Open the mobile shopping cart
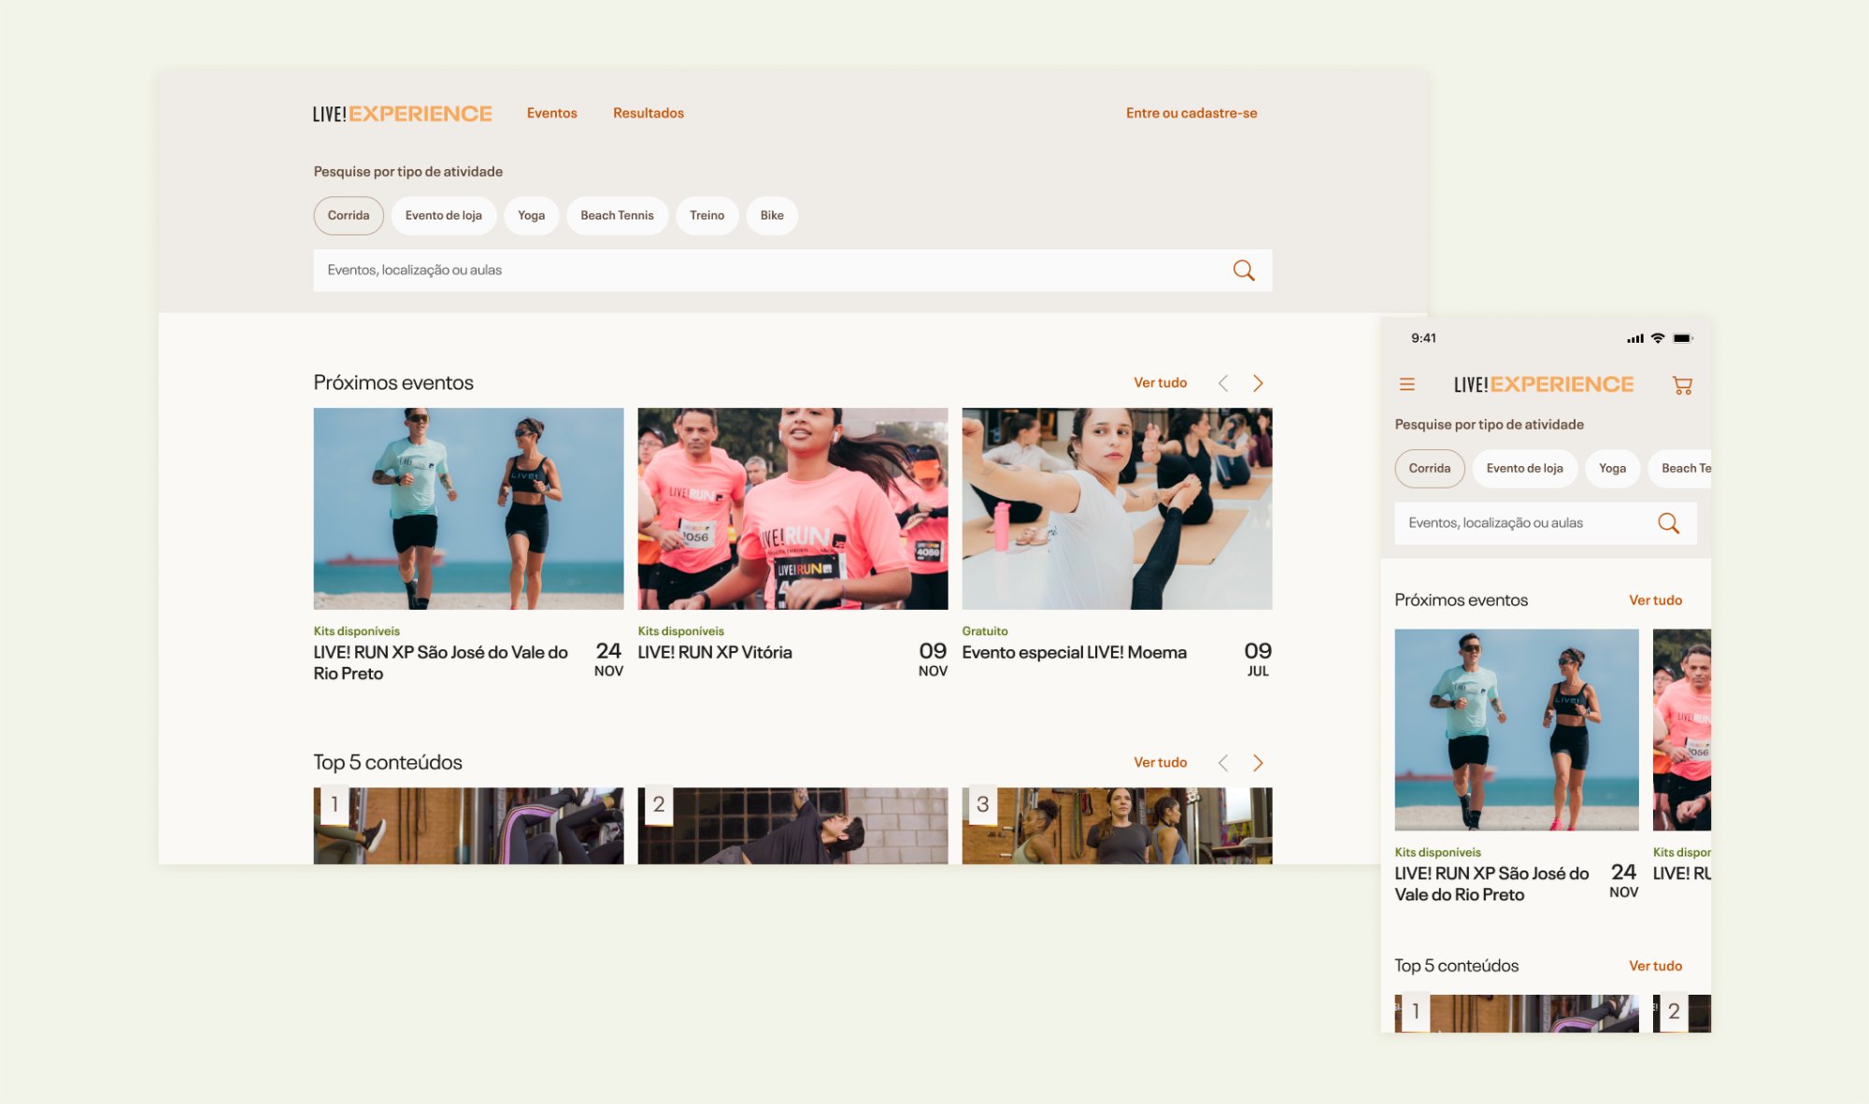This screenshot has width=1869, height=1104. [x=1682, y=385]
